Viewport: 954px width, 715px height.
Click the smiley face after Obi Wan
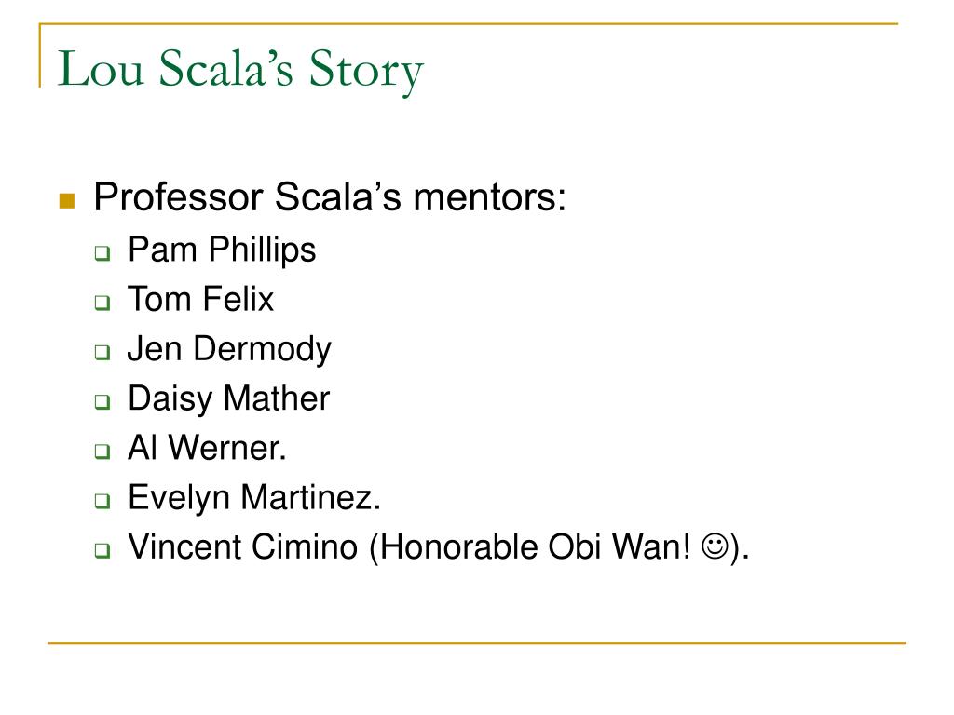(715, 546)
